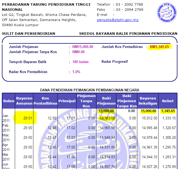
Task: Click the 17.03 Prinsipal cell
Action: click(x=71, y=138)
